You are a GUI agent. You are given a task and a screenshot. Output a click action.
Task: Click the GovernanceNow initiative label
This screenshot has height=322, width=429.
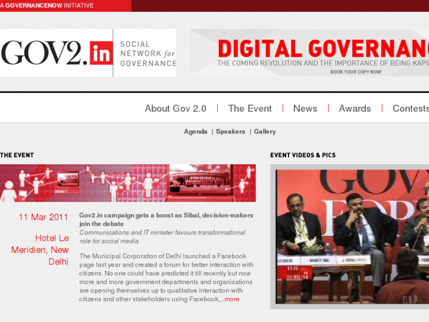pyautogui.click(x=47, y=5)
